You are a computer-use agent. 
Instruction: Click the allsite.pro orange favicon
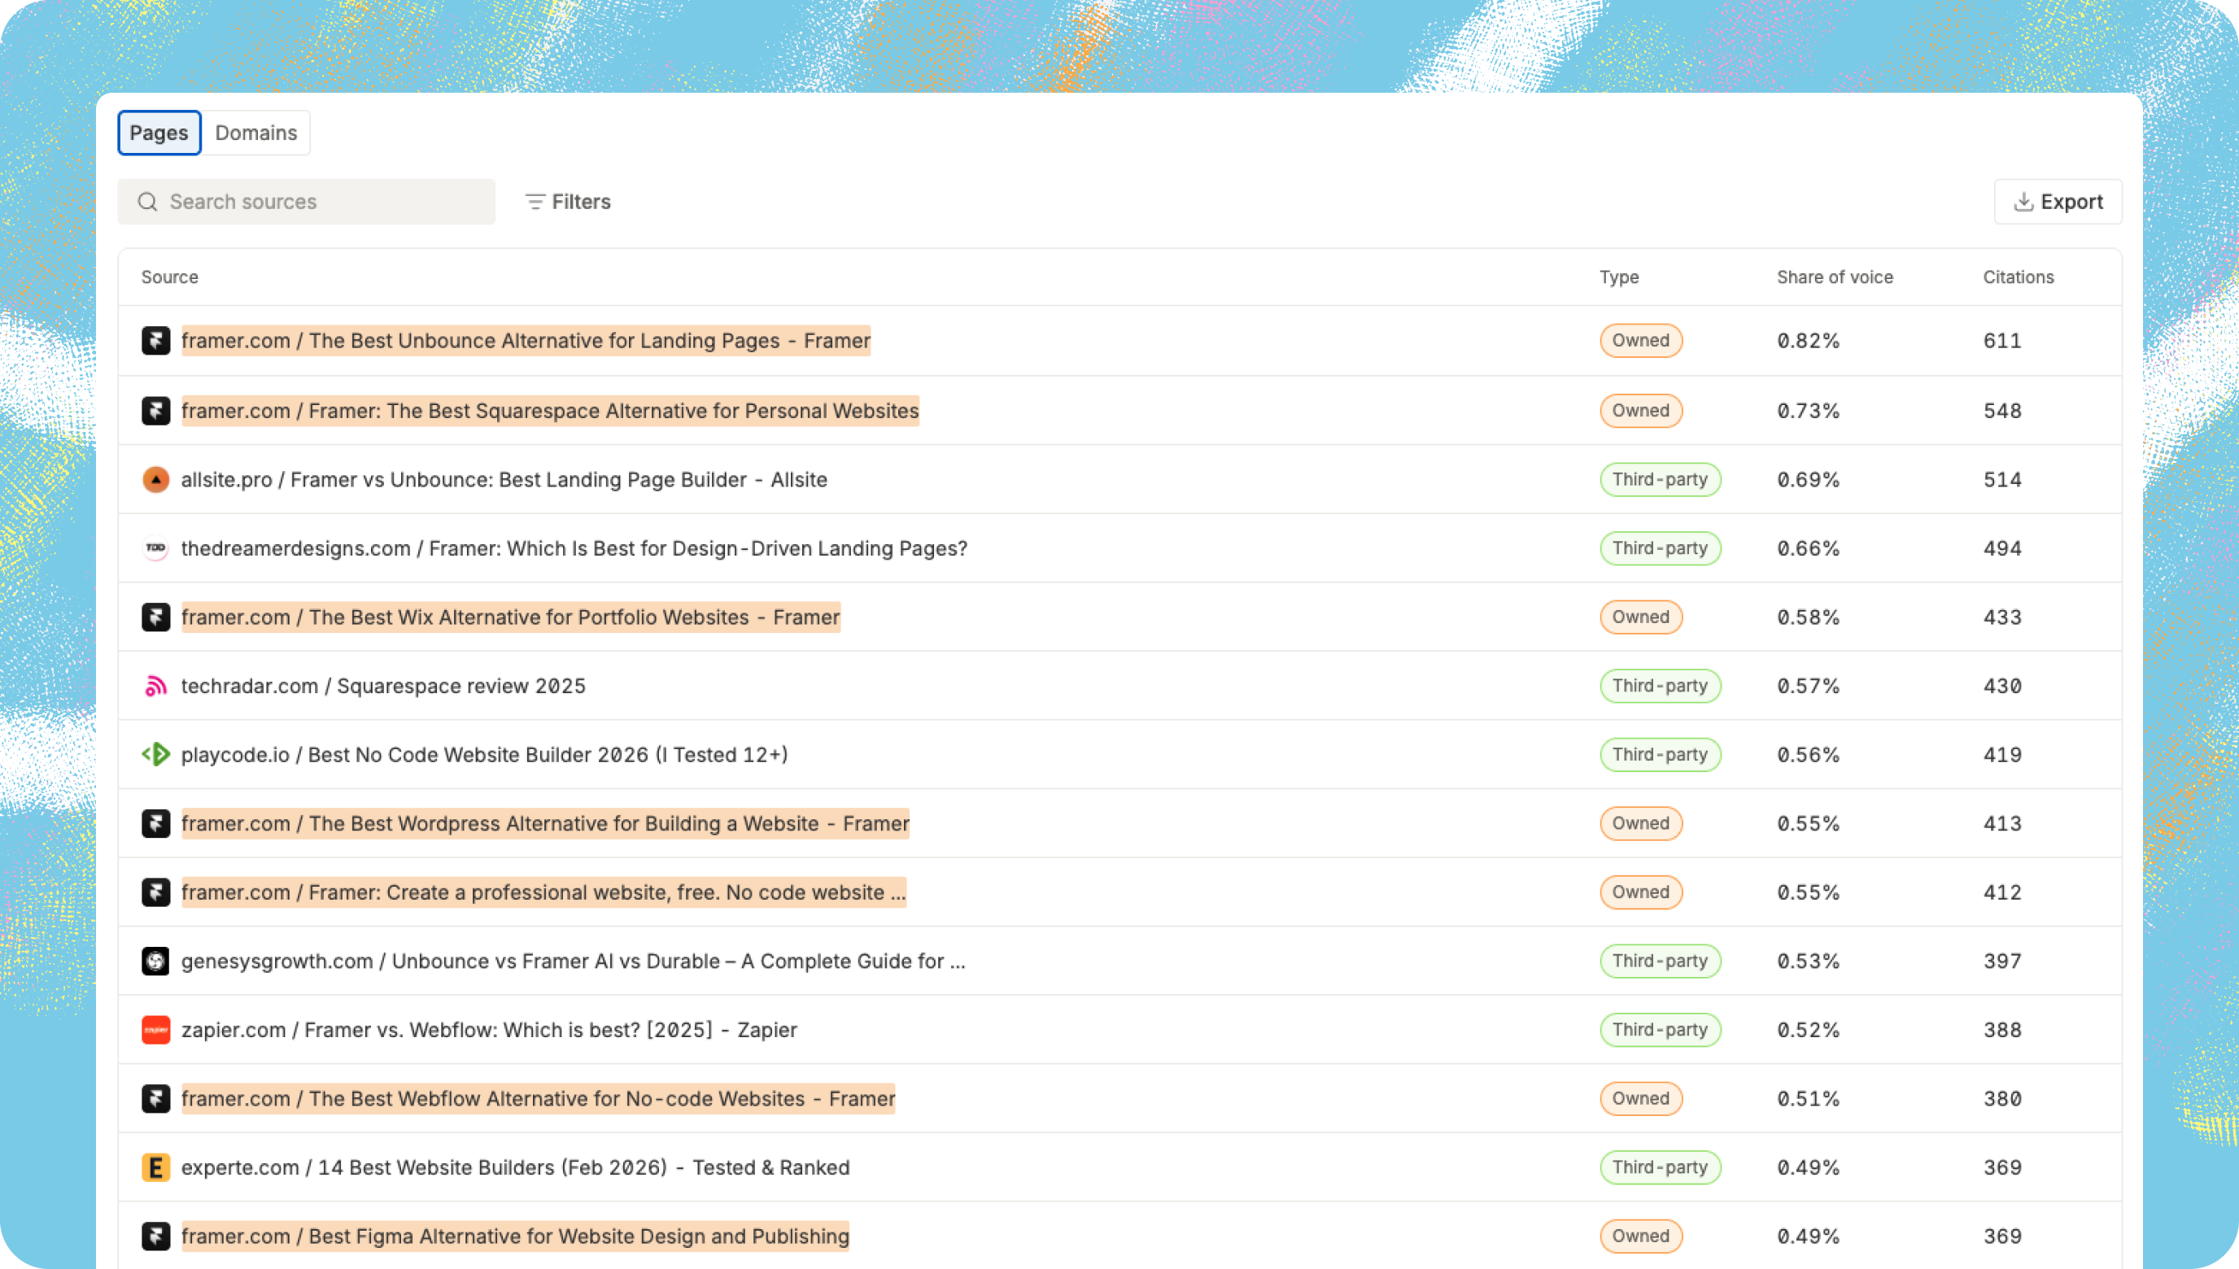155,479
